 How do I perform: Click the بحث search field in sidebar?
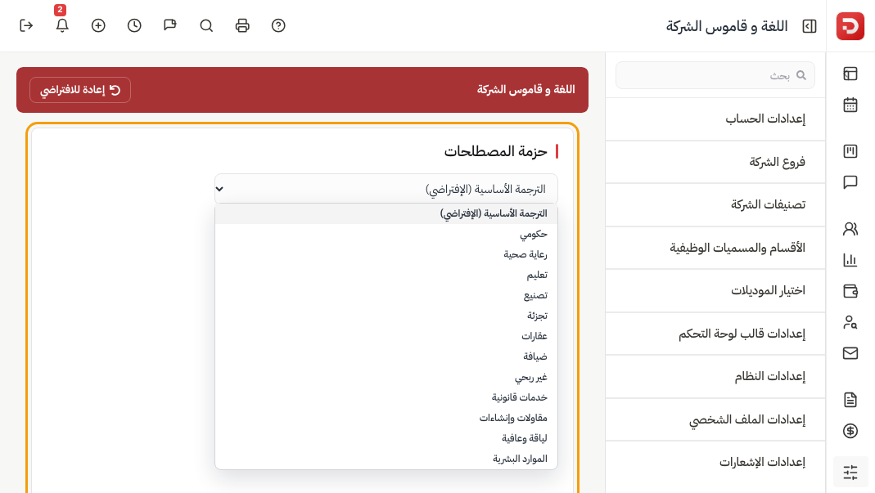pos(715,75)
